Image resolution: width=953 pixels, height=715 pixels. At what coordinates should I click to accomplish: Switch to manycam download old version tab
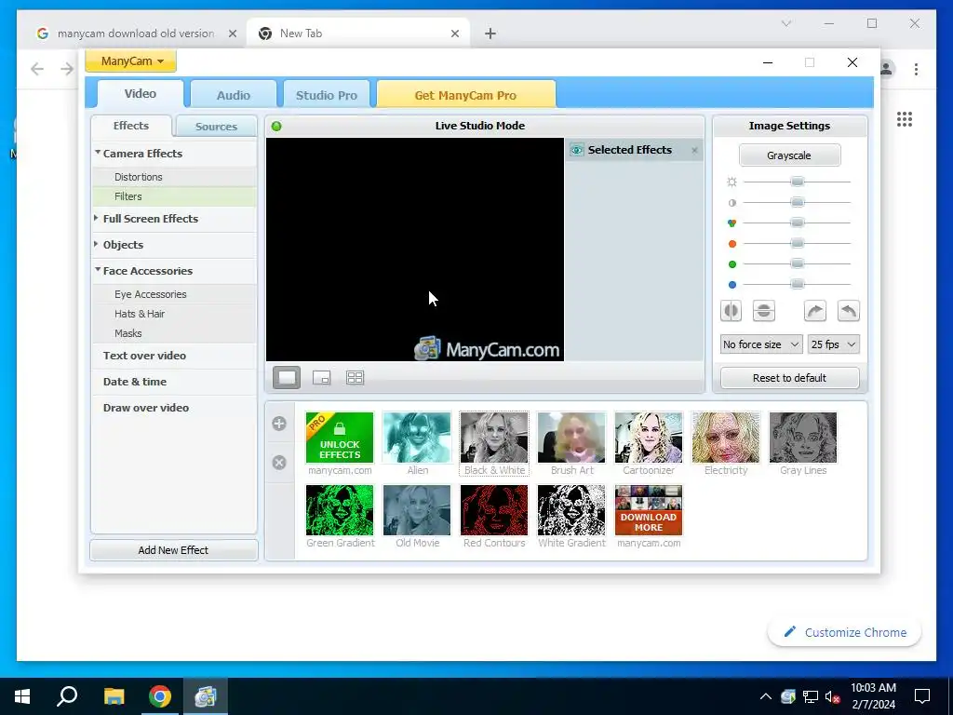(136, 34)
